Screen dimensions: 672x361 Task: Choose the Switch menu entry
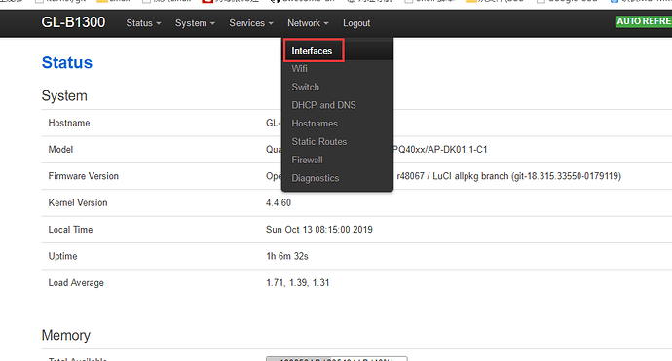[x=306, y=87]
